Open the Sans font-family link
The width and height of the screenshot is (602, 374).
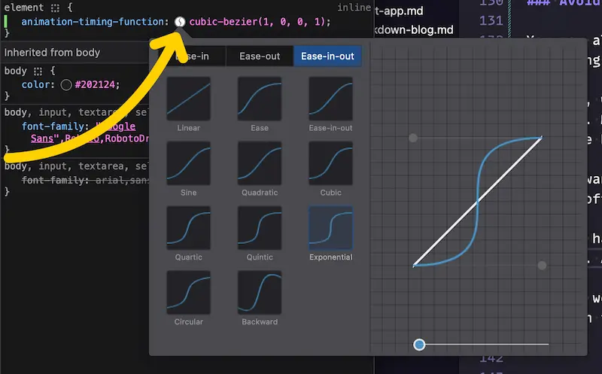[42, 138]
